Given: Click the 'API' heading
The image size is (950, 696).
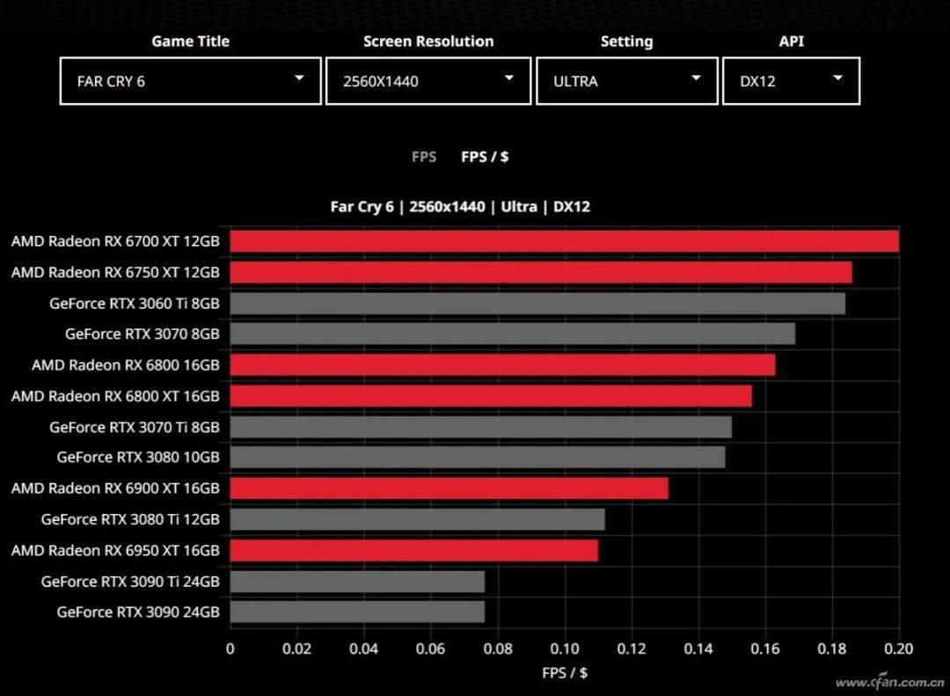Looking at the screenshot, I should (x=792, y=41).
